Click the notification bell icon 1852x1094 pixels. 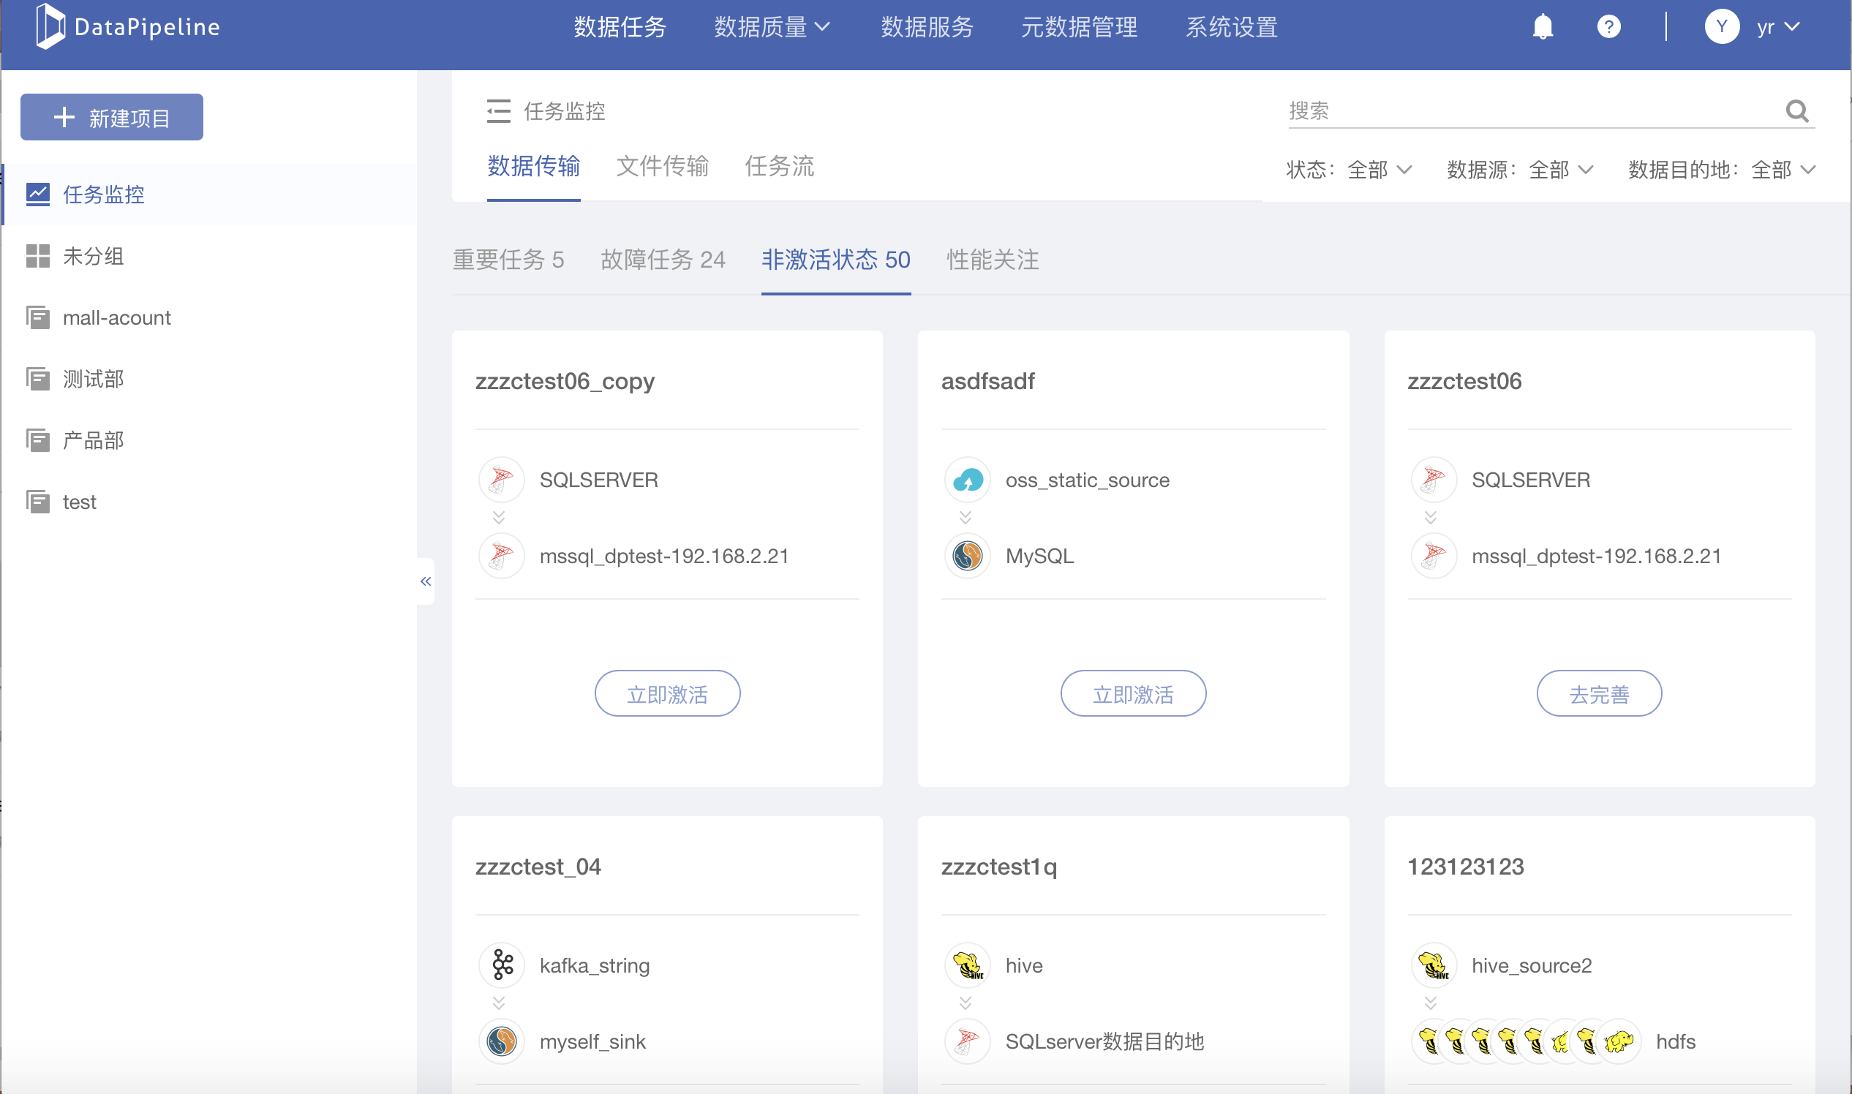click(1543, 27)
